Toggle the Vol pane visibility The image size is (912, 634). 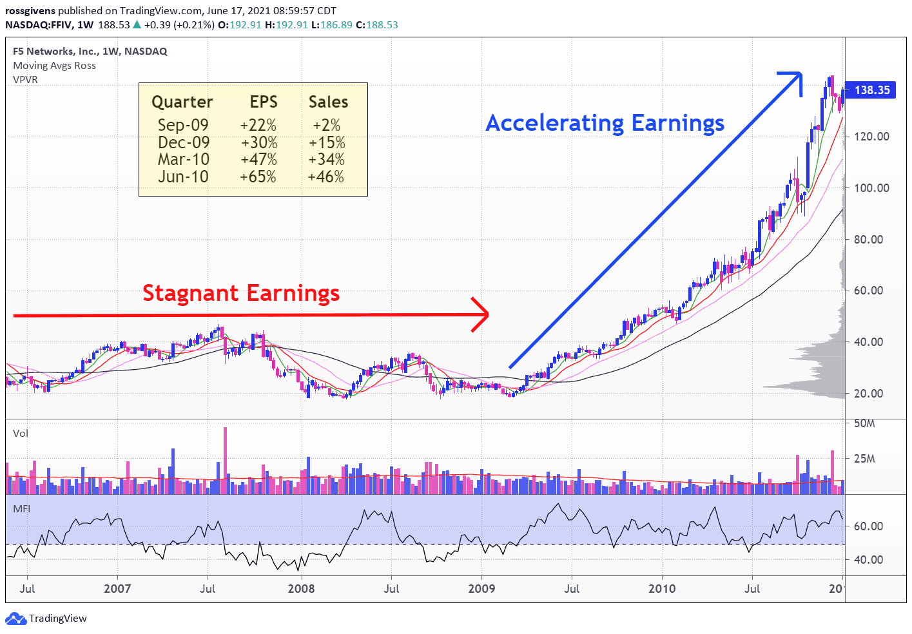click(20, 433)
